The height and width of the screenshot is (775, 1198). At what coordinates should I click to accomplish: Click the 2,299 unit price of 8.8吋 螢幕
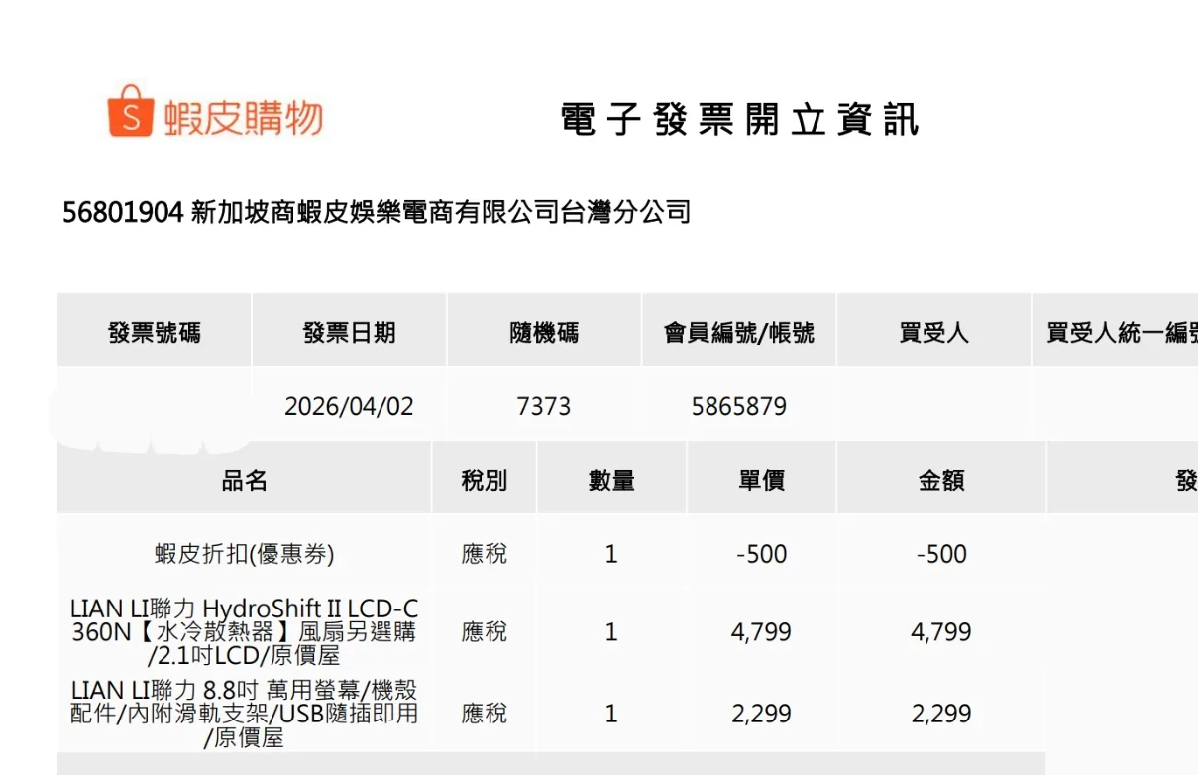tap(761, 714)
